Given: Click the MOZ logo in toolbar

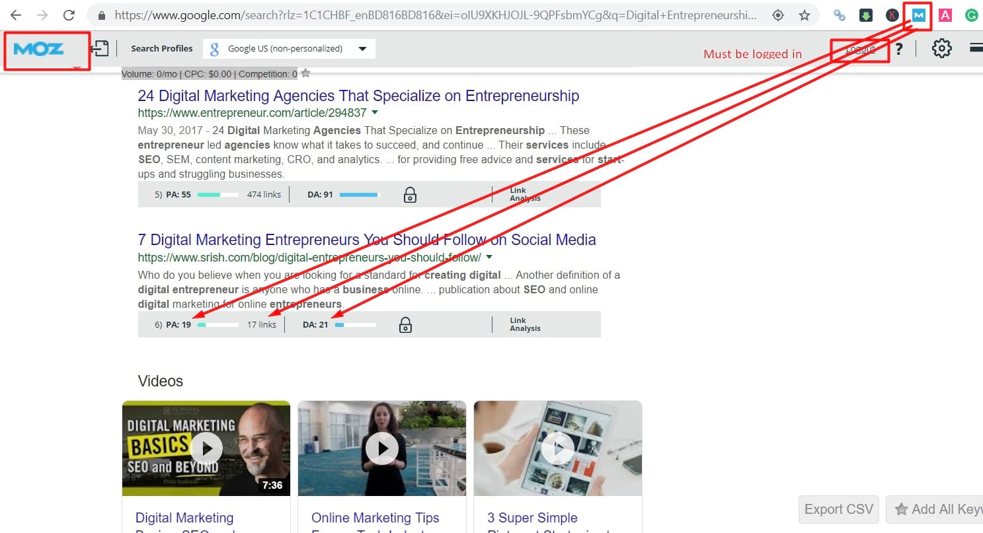Looking at the screenshot, I should (x=38, y=50).
